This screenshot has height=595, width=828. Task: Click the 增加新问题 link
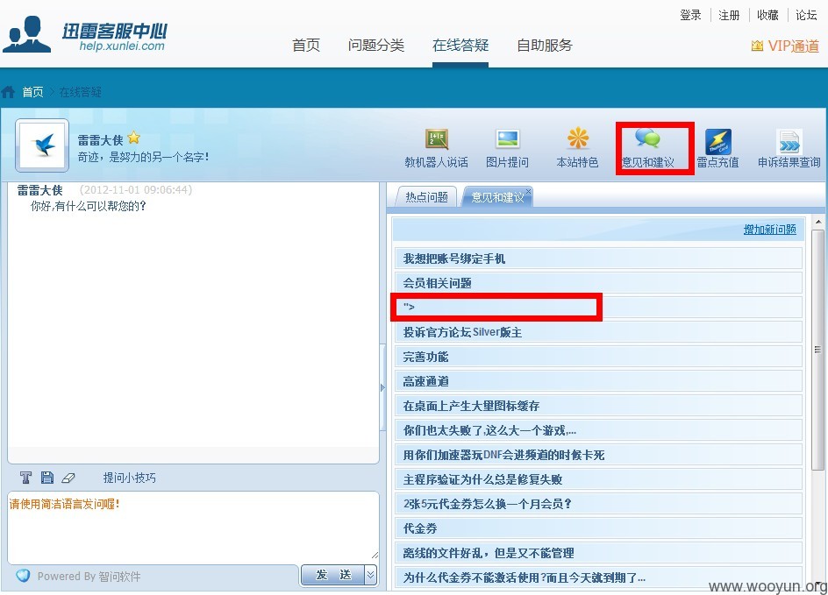coord(770,230)
